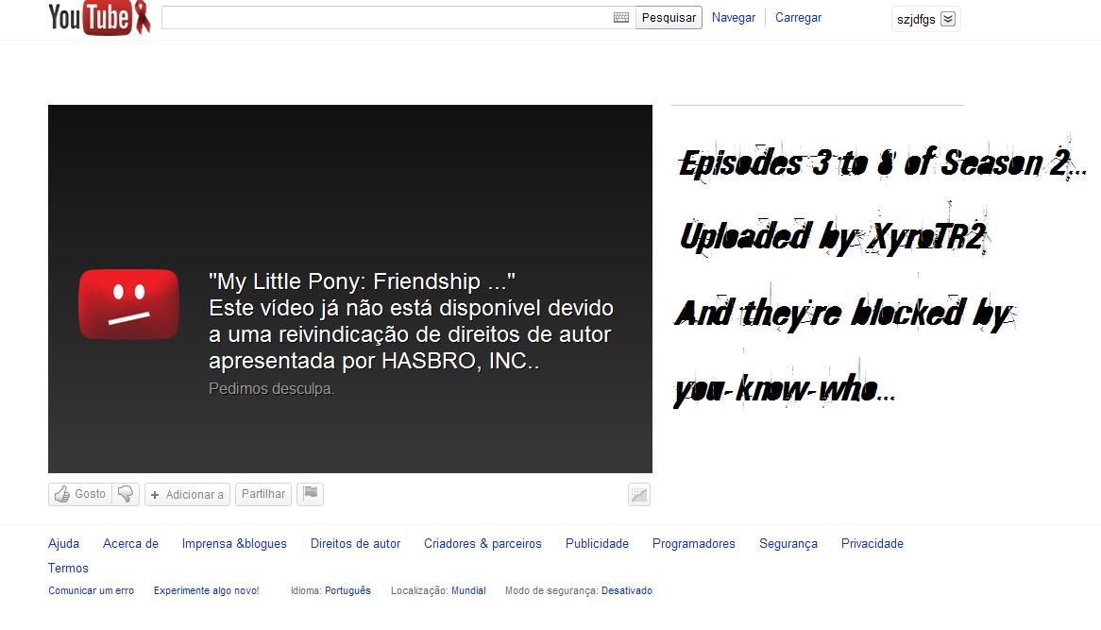The image size is (1101, 630).
Task: Click the video title "My Little Pony: Friendship ..."
Action: pos(362,281)
